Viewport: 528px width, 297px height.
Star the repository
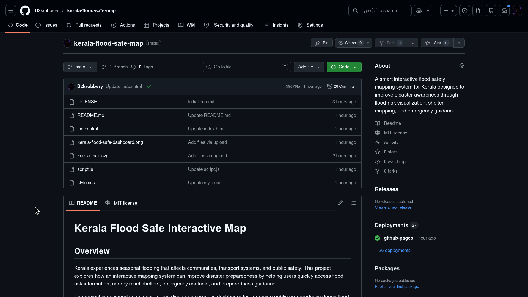coord(437,43)
